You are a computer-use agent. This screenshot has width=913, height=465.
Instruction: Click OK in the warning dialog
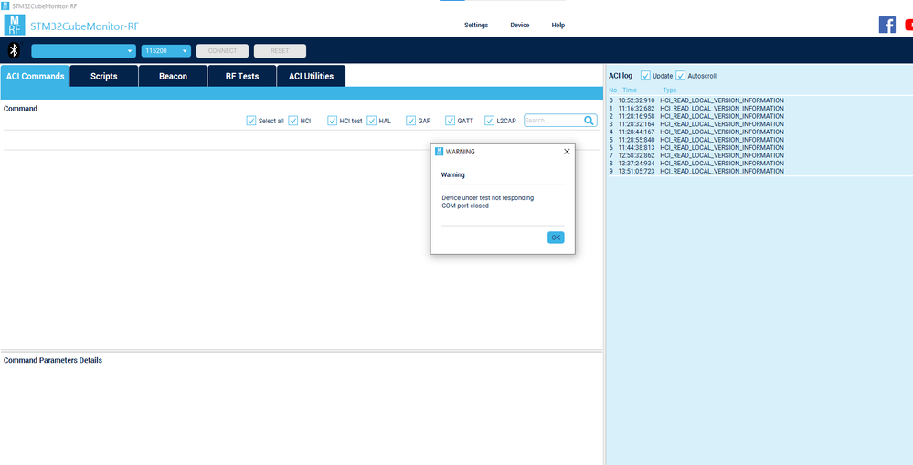556,238
